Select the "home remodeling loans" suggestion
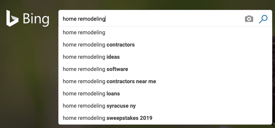 165,94
